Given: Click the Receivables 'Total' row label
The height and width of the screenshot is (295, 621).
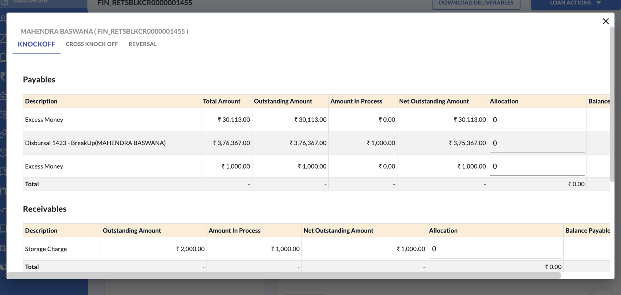Looking at the screenshot, I should coord(32,267).
